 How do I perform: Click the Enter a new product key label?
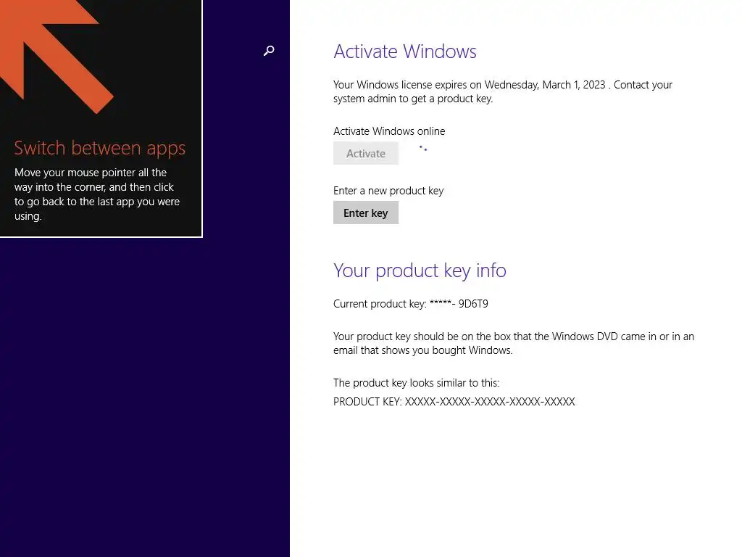pyautogui.click(x=388, y=191)
